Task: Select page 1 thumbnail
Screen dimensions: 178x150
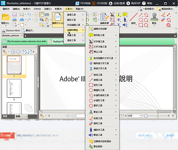Action: (x=14, y=65)
